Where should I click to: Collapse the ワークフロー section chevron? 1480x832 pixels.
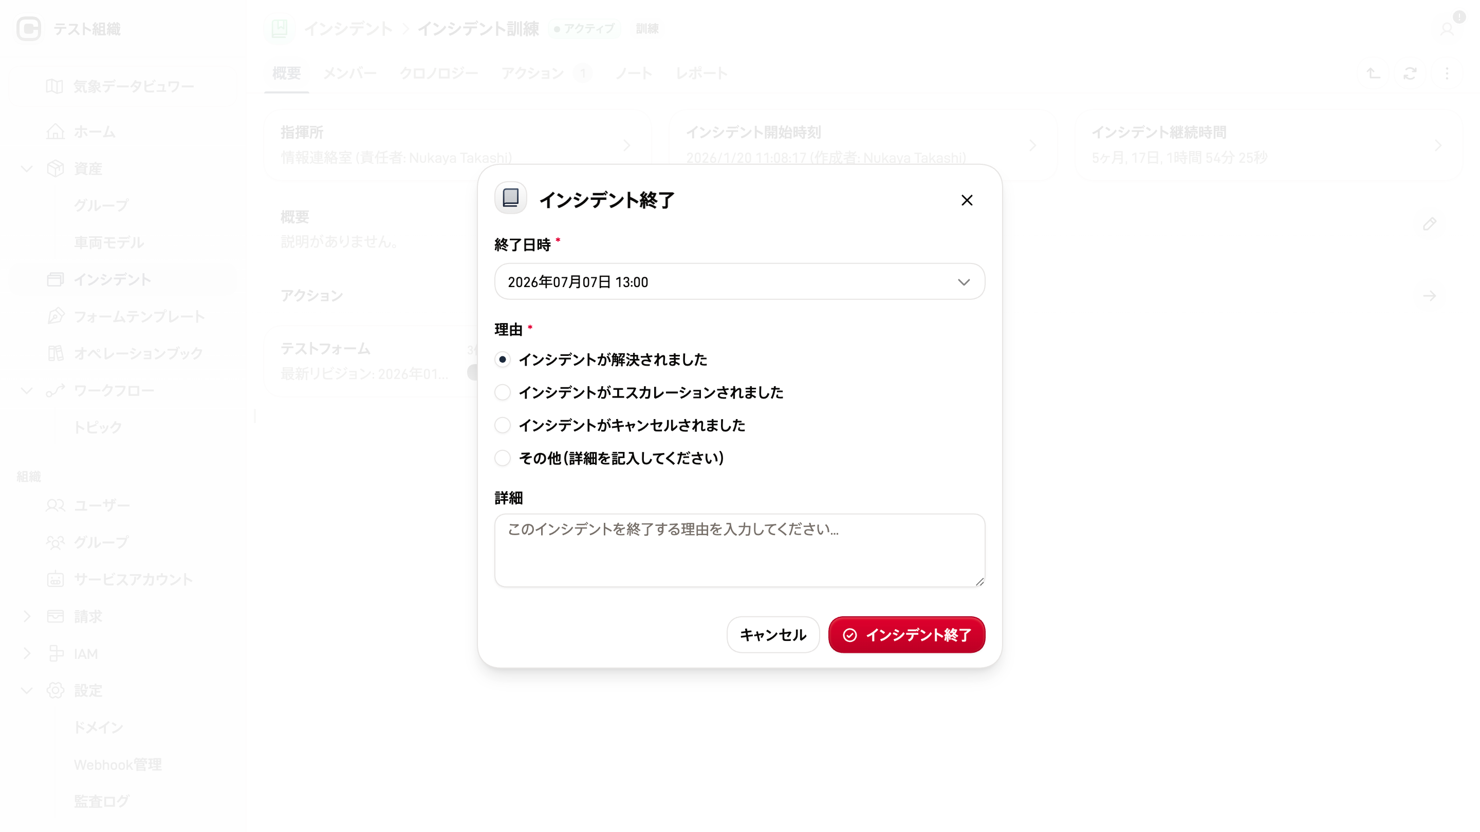[26, 390]
